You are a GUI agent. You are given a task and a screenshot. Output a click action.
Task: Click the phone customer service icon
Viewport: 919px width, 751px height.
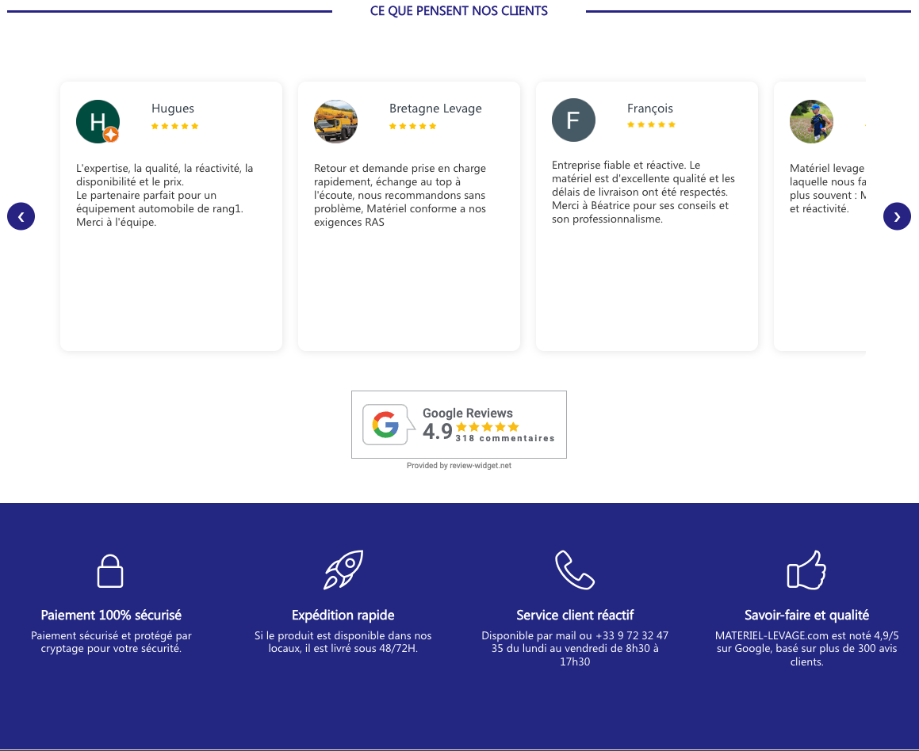point(575,570)
